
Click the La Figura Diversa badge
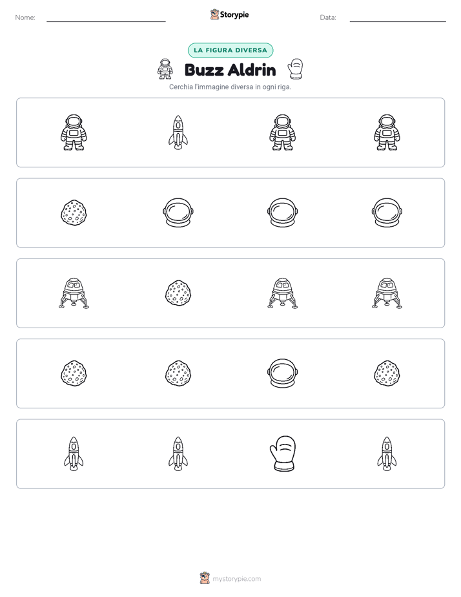(x=230, y=50)
